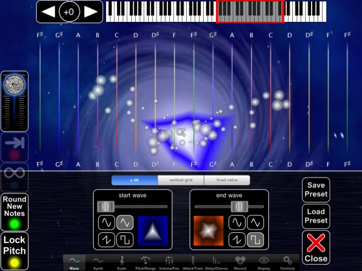Select the vertical grid segment option
Viewport: 362px width, 271px height.
point(181,180)
